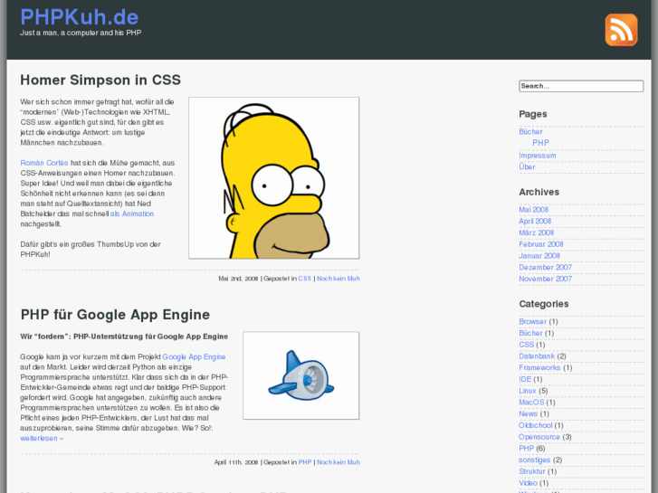Focus the Search input field
The width and height of the screenshot is (658, 493).
coord(581,86)
